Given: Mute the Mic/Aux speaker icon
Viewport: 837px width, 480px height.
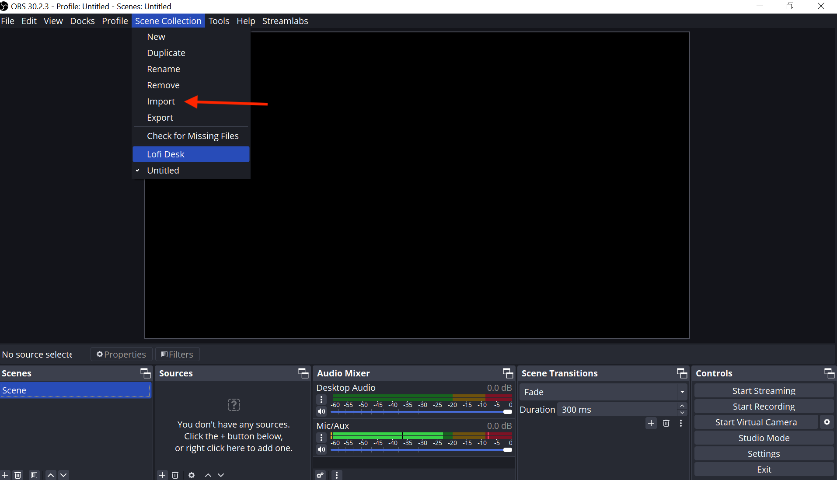Looking at the screenshot, I should 321,449.
